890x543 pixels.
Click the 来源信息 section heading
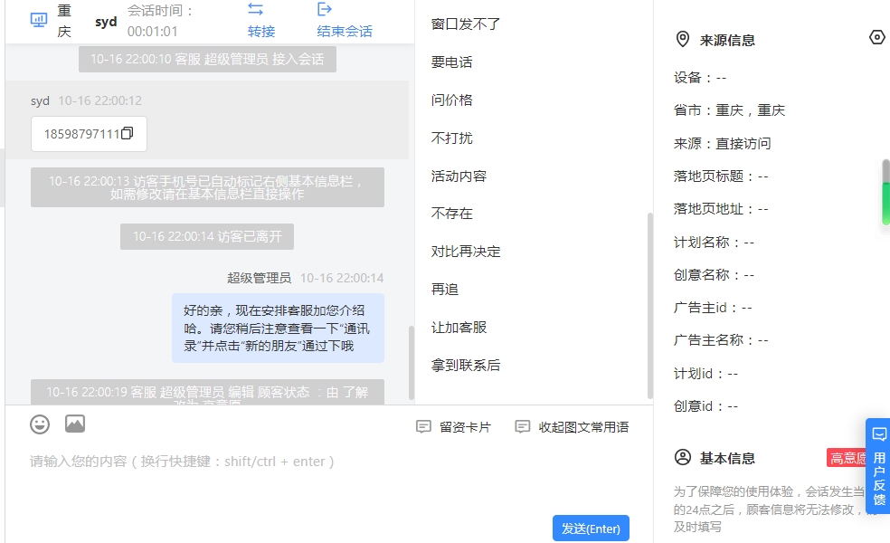point(727,41)
